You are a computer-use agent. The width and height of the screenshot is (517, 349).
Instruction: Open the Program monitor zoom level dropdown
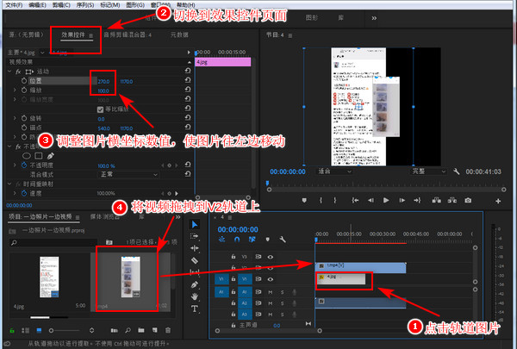(x=334, y=171)
